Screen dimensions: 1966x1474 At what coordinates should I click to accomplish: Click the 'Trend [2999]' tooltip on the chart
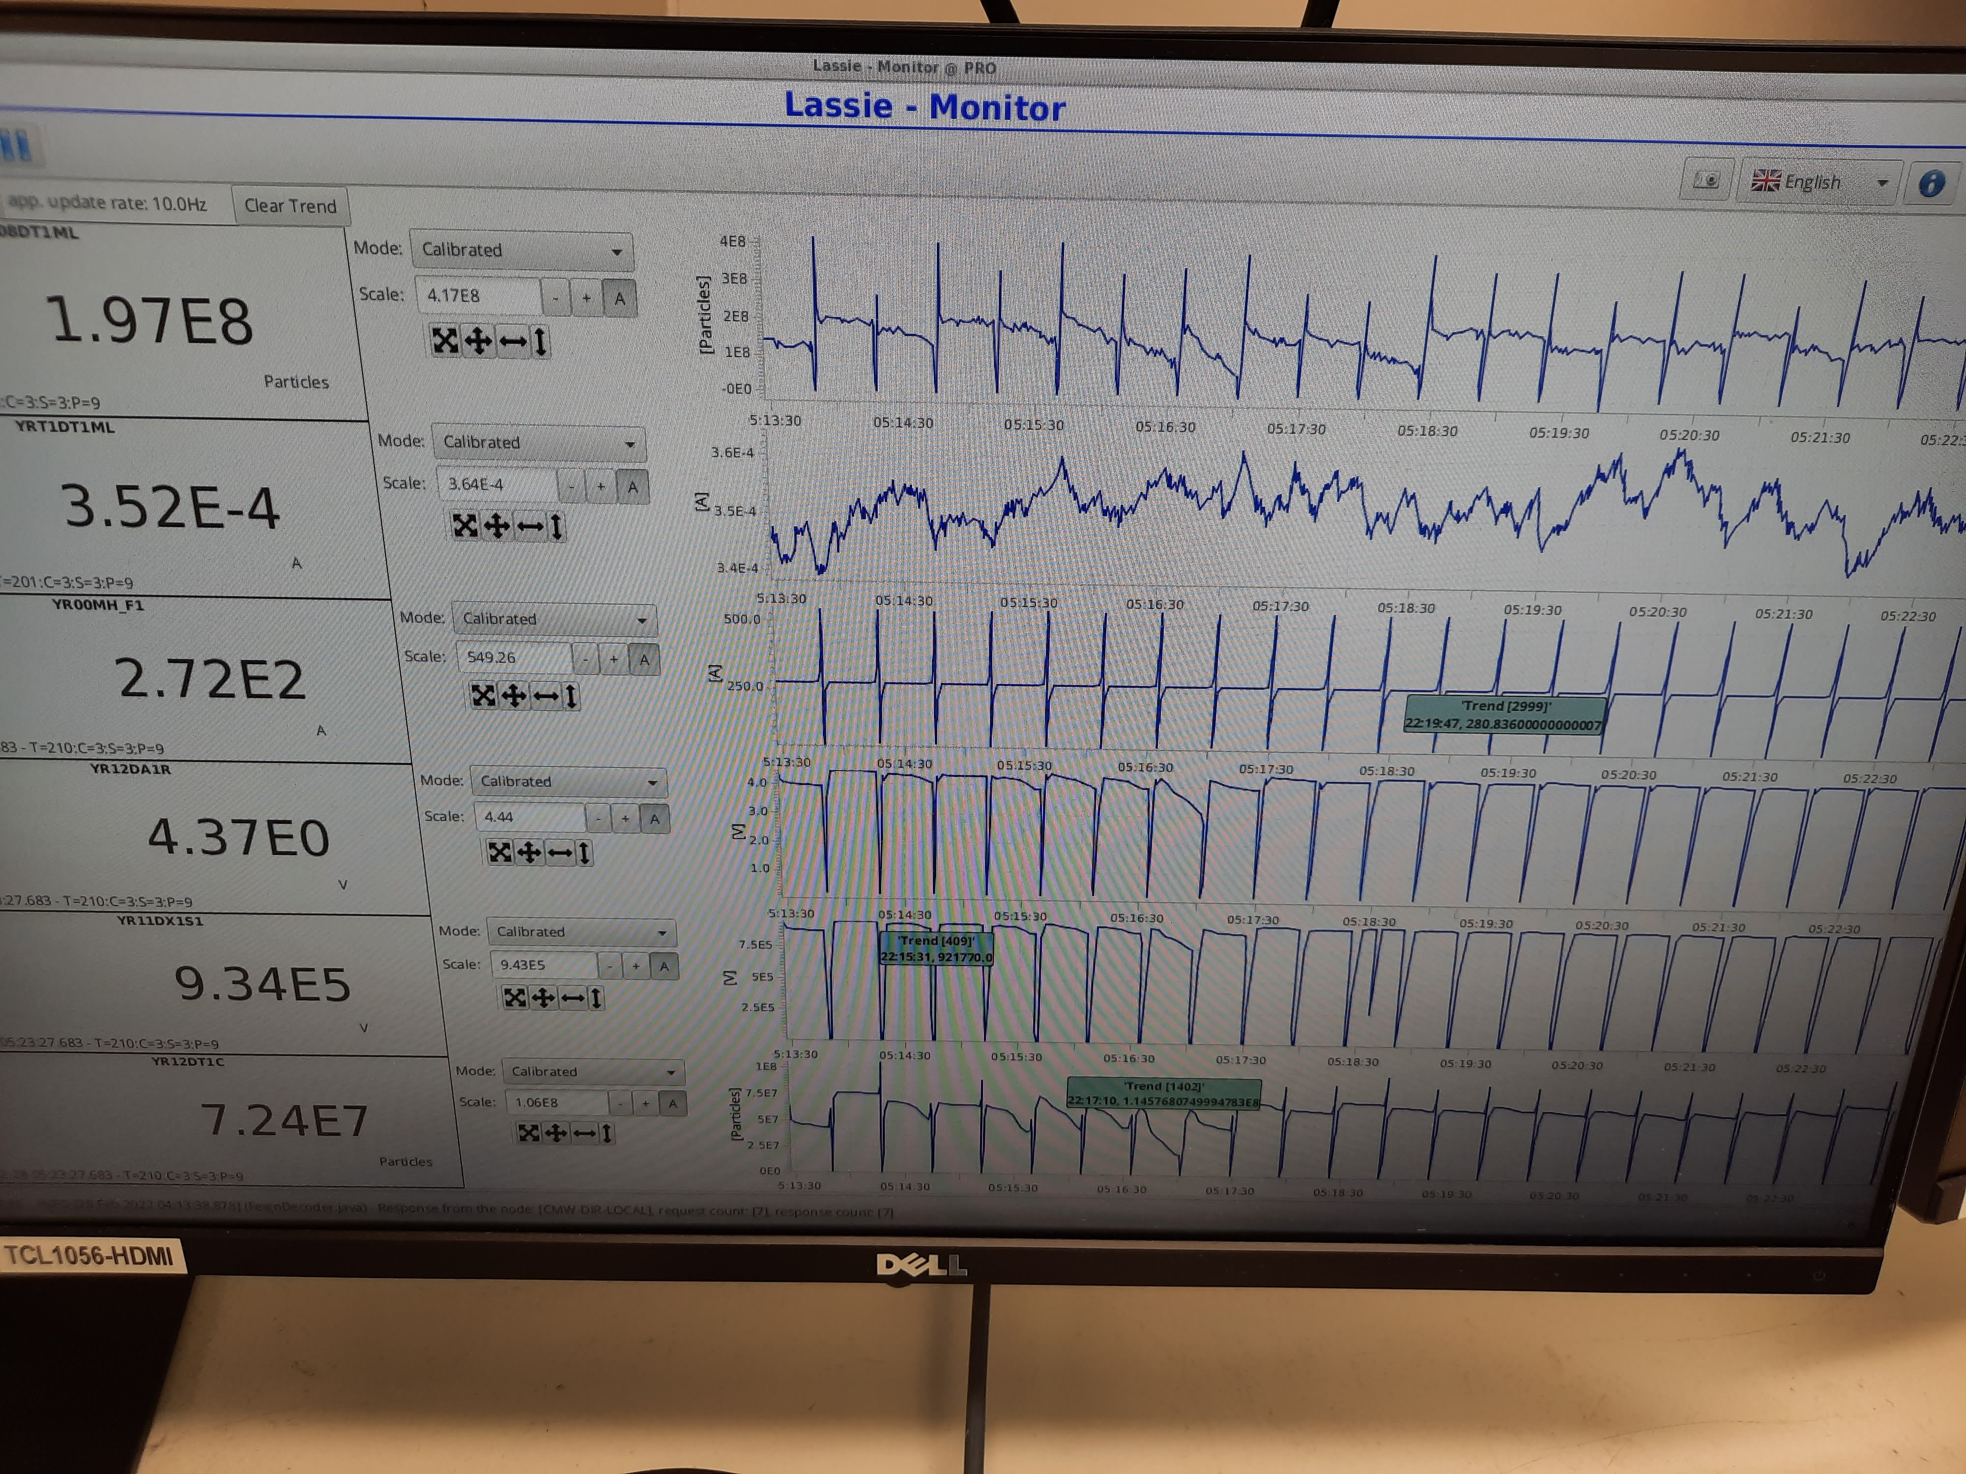pyautogui.click(x=1505, y=715)
